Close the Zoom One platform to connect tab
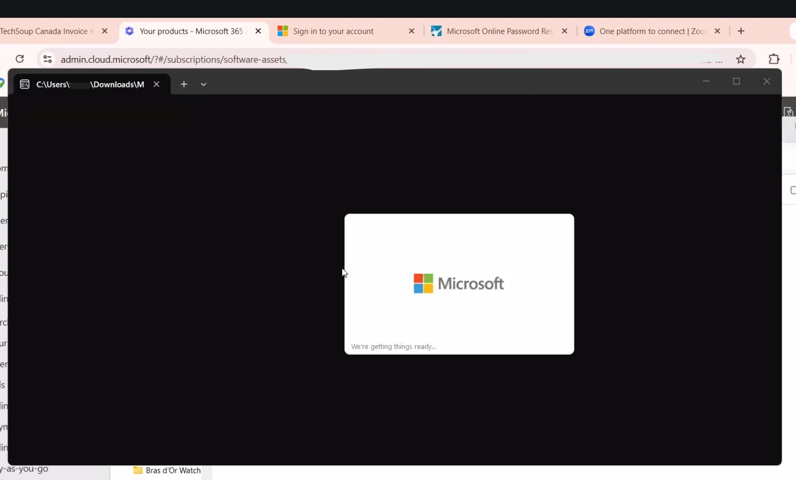 717,31
